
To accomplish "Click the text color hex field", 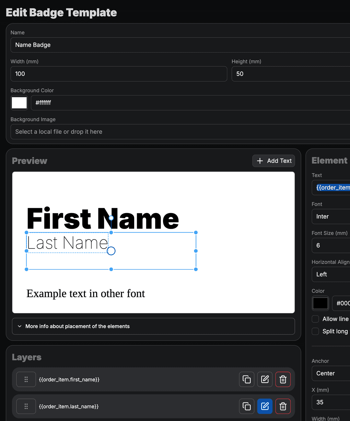I will 341,303.
